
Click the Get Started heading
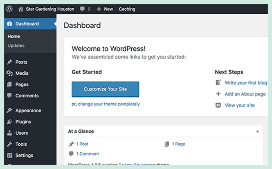point(87,72)
